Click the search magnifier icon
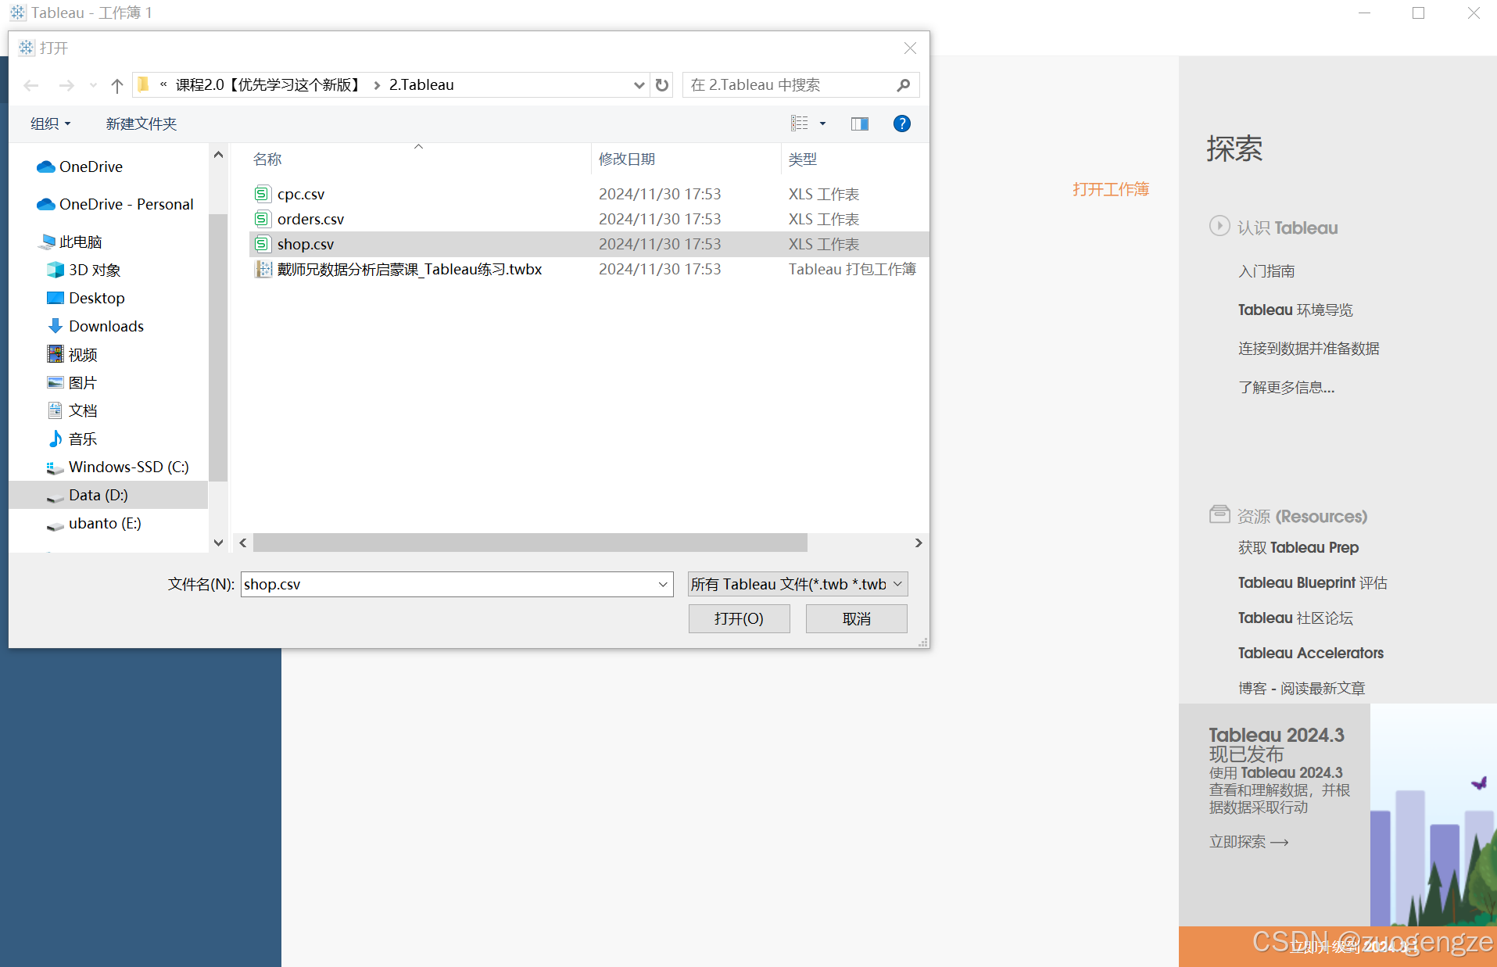1497x967 pixels. click(x=904, y=84)
